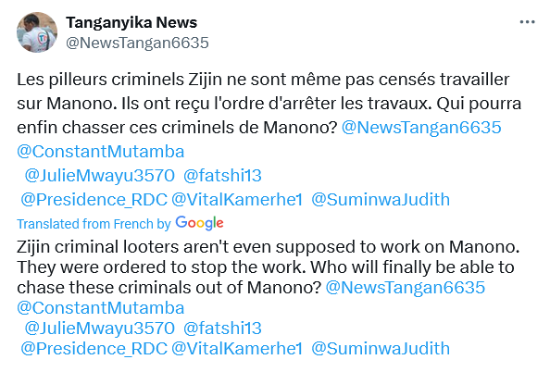Click the Tanganyika News profile avatar
550x372 pixels.
pos(37,32)
